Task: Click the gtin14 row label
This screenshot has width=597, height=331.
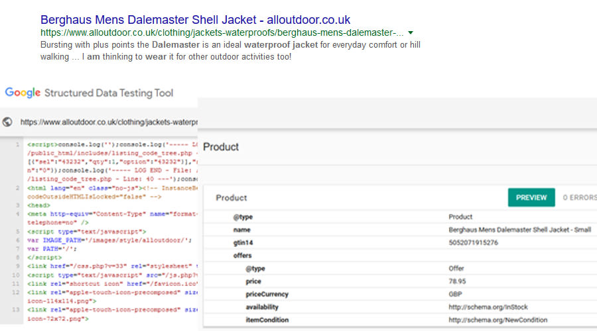Action: tap(243, 243)
